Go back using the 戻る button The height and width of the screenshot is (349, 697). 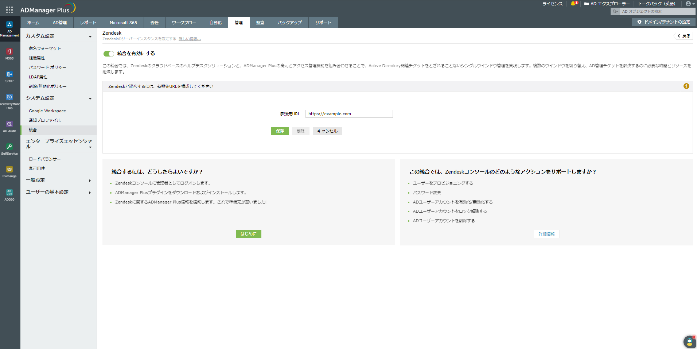684,36
